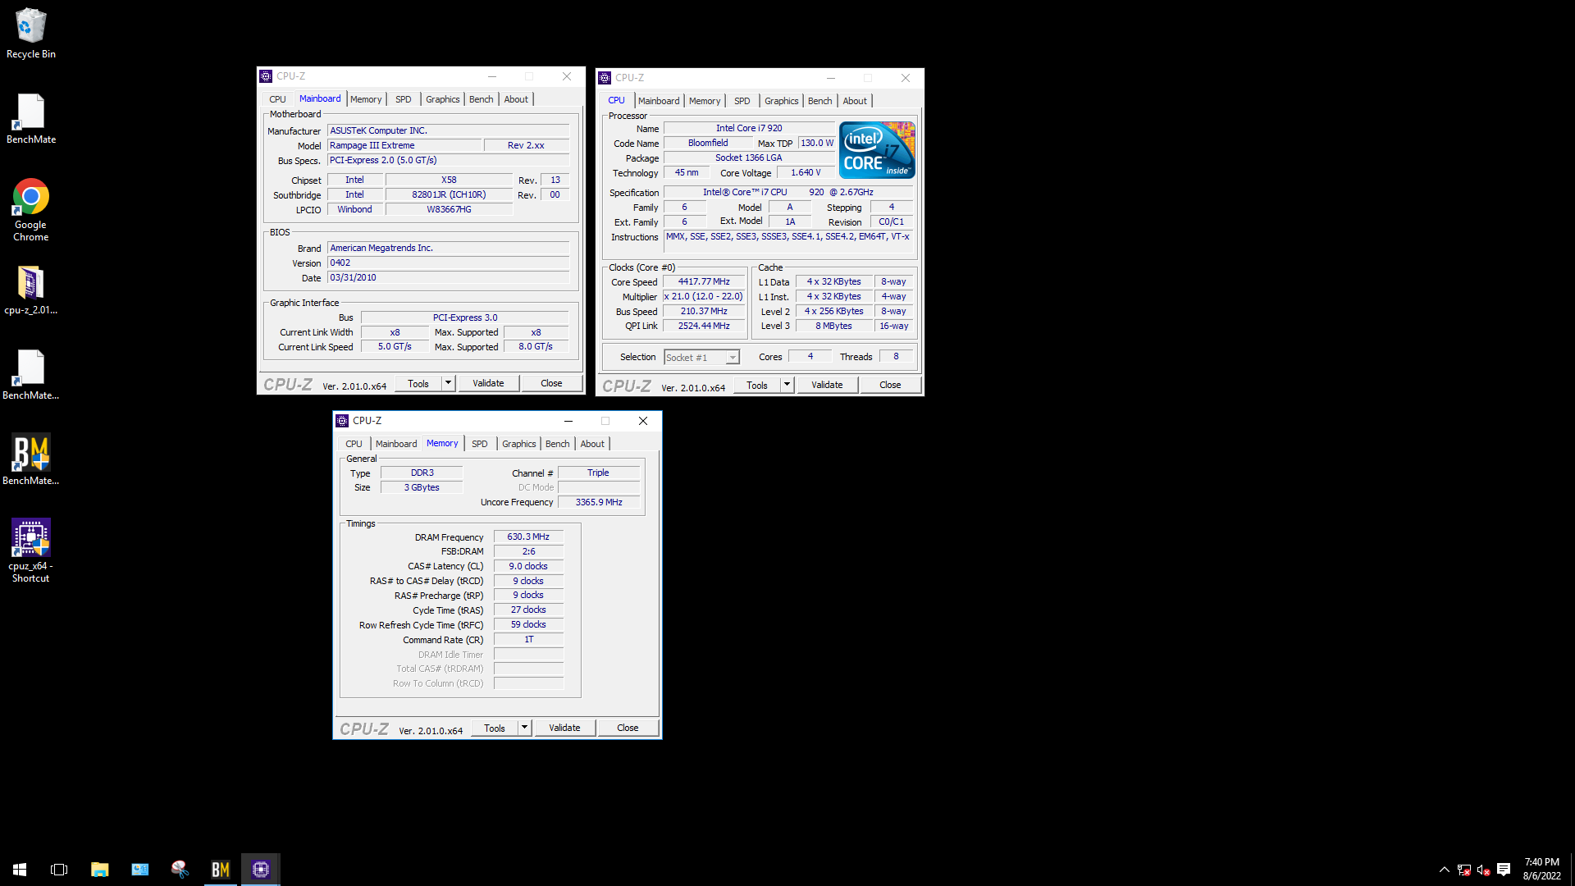Open Tools dropdown arrow in Memory window

tap(524, 728)
